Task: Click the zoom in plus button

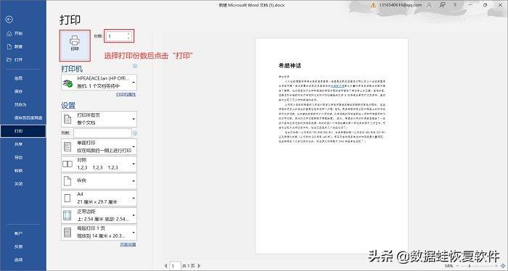Action: pos(496,266)
